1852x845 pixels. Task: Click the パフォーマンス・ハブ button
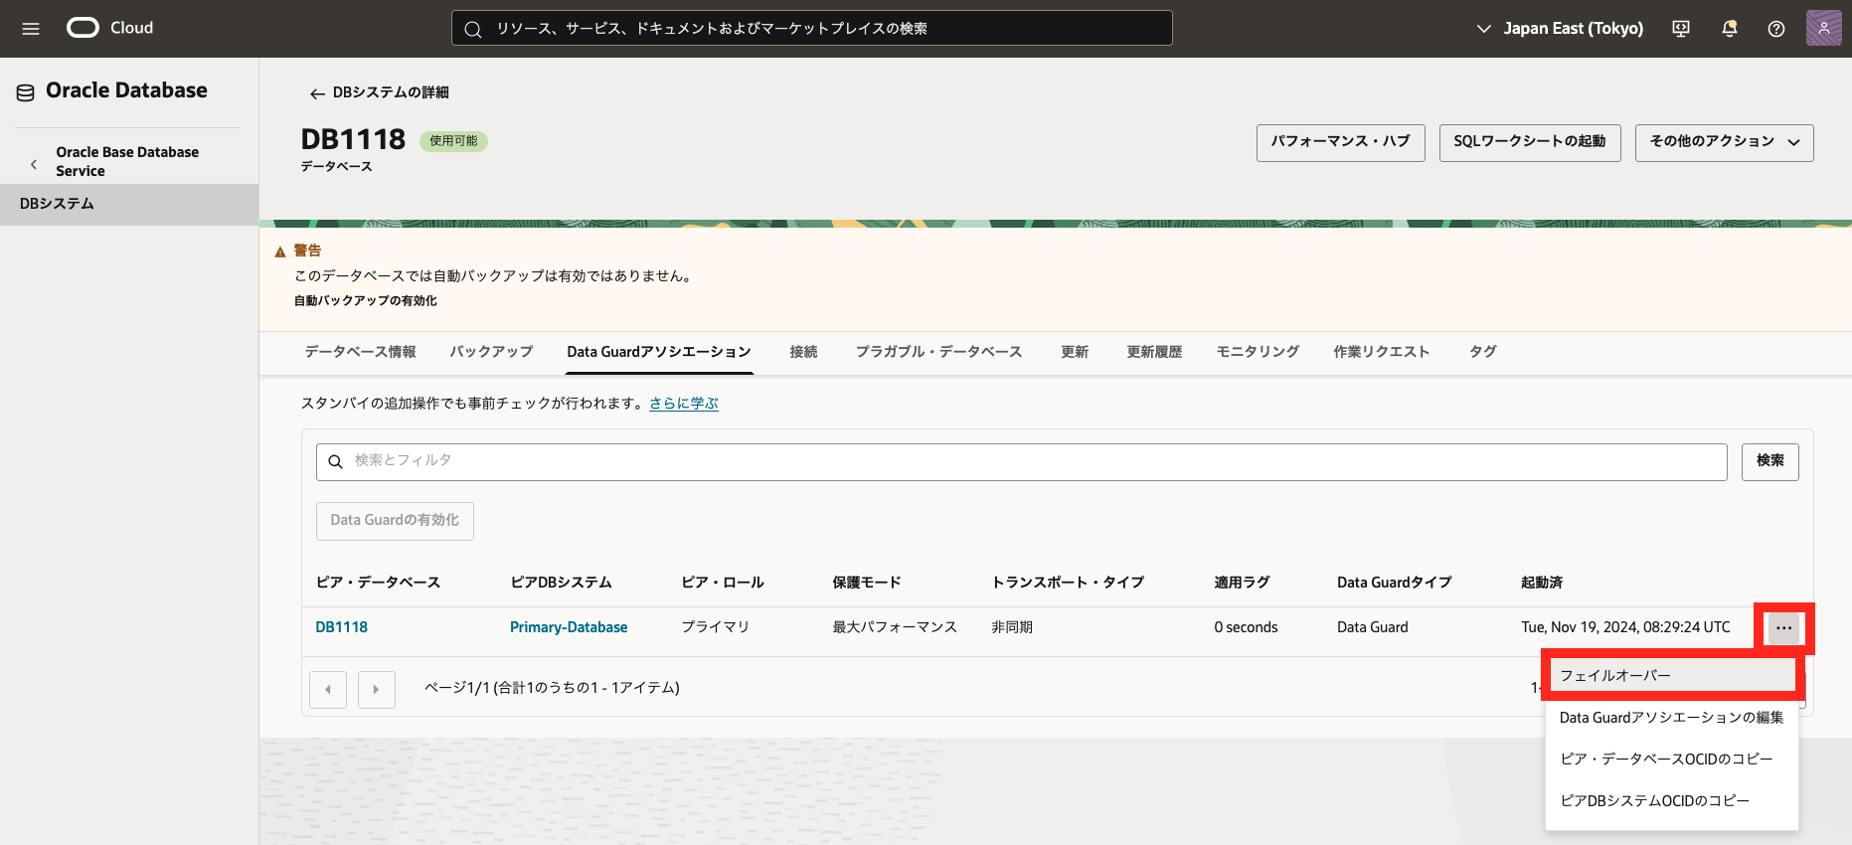[x=1340, y=142]
